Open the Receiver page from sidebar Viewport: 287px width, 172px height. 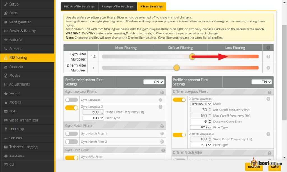coord(28,67)
